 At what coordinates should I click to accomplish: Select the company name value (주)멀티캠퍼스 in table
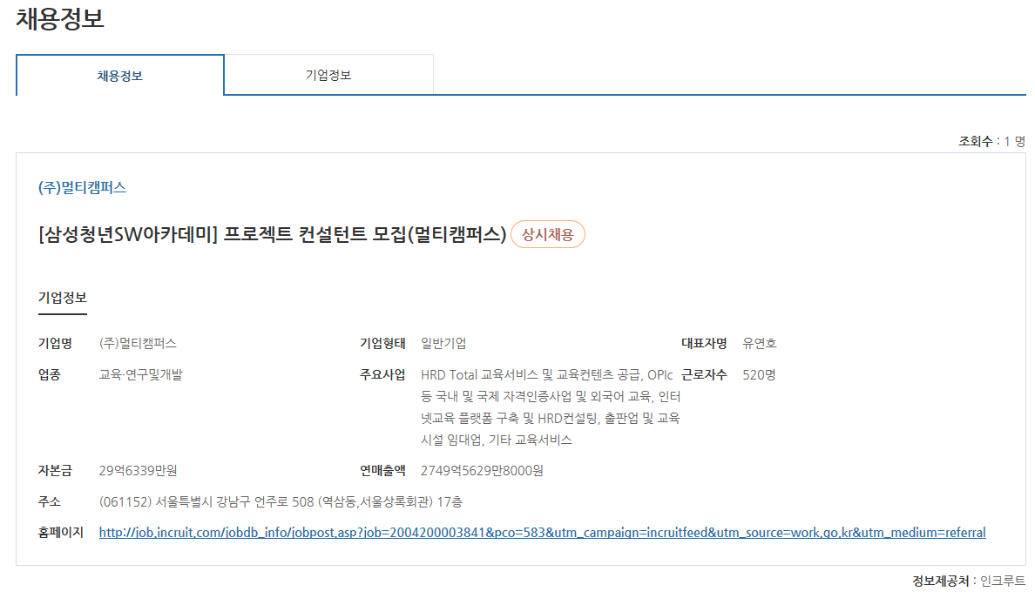point(138,343)
